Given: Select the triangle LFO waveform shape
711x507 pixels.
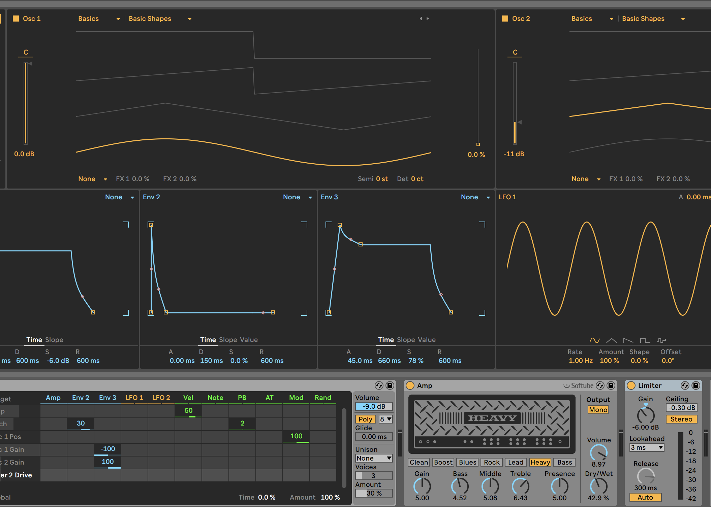Looking at the screenshot, I should [611, 340].
